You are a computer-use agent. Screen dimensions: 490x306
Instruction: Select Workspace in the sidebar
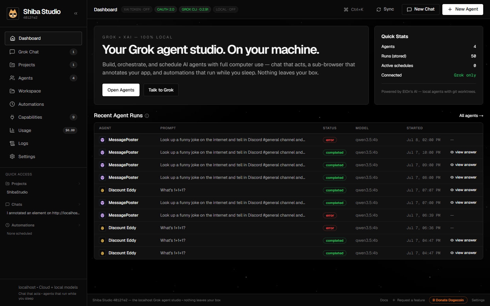(43, 91)
